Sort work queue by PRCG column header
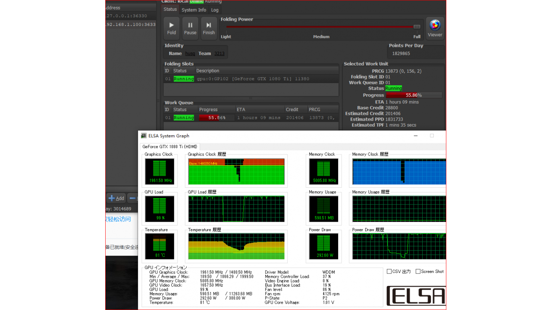Viewport: 552px width, 310px height. click(323, 109)
